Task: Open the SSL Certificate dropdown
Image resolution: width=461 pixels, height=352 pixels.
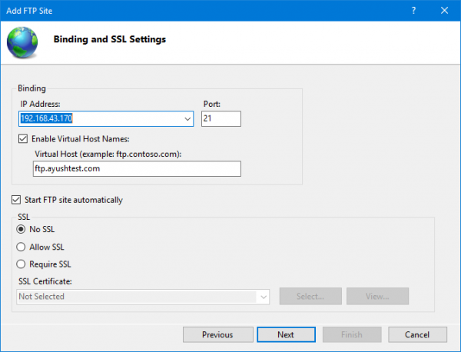Action: point(264,297)
